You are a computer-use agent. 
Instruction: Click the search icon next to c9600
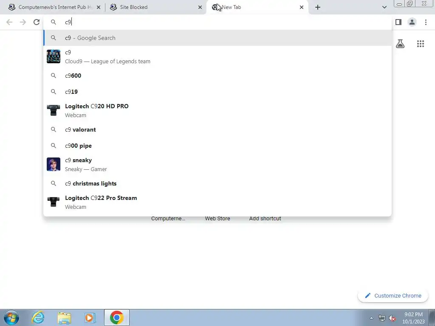(x=54, y=76)
